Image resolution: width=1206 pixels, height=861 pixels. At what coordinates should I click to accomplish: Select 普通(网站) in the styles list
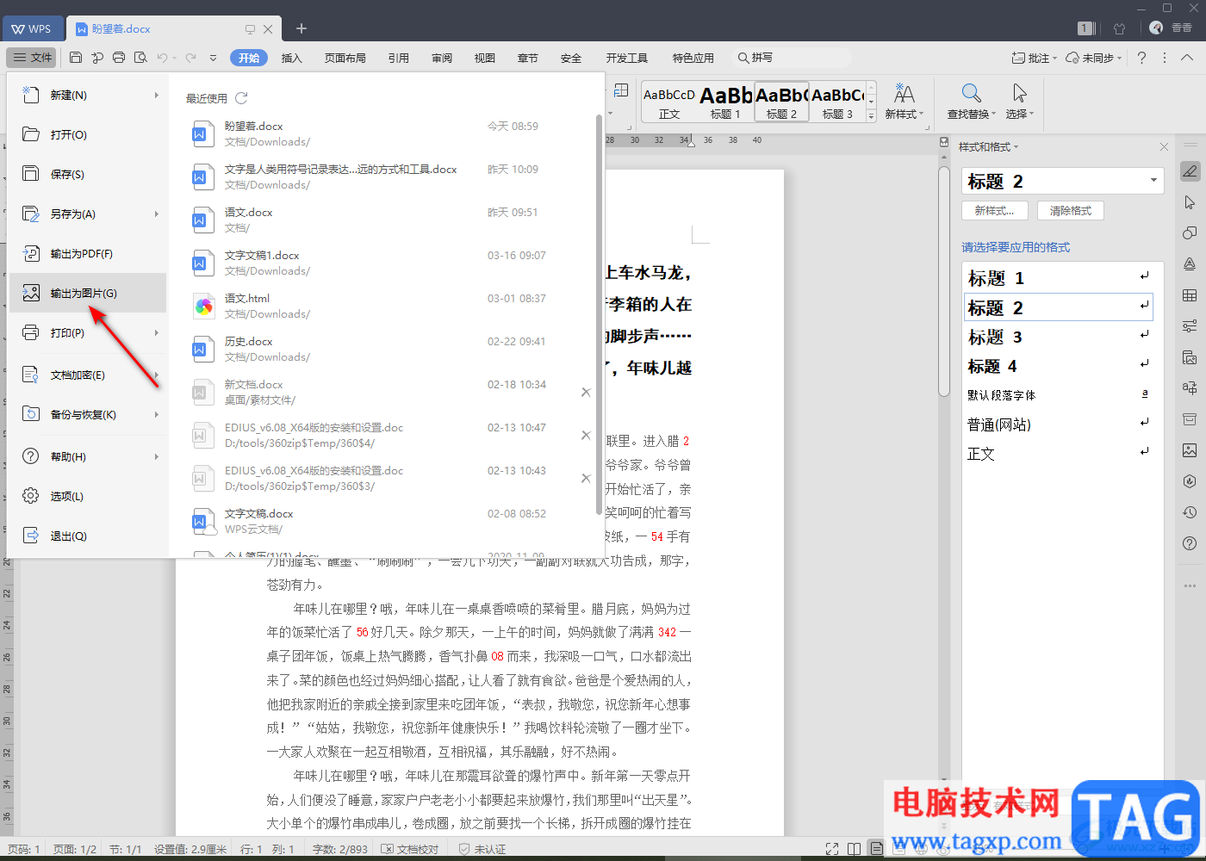tap(1059, 424)
